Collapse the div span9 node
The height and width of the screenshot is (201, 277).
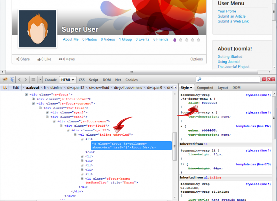[x=47, y=117]
